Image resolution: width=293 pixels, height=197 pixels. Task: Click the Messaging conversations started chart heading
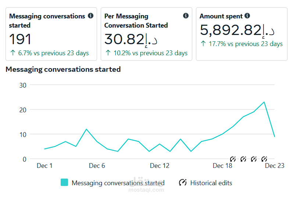coord(63,69)
